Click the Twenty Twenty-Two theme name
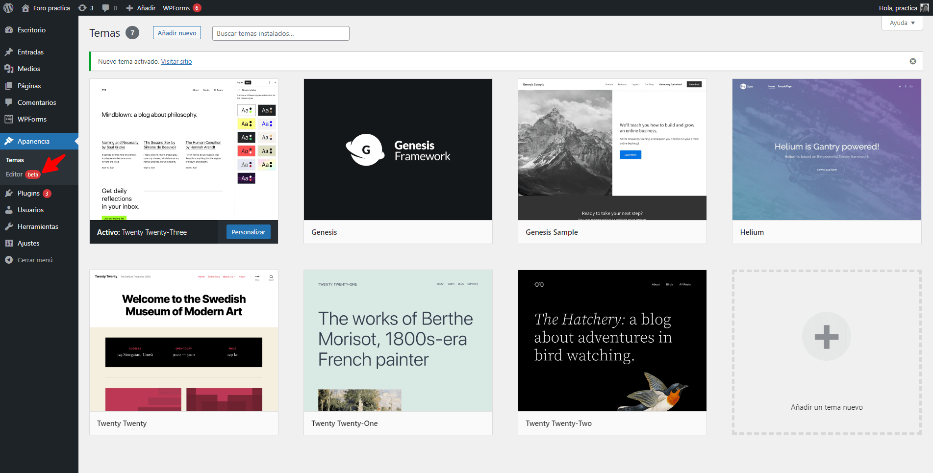This screenshot has height=473, width=933. point(558,423)
